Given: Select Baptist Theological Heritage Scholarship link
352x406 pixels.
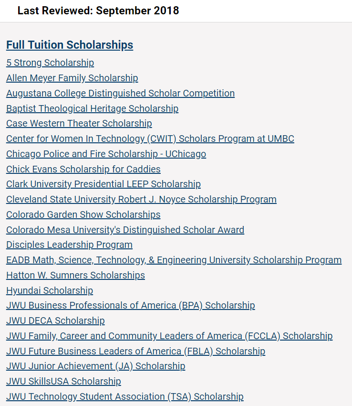Looking at the screenshot, I should (92, 108).
